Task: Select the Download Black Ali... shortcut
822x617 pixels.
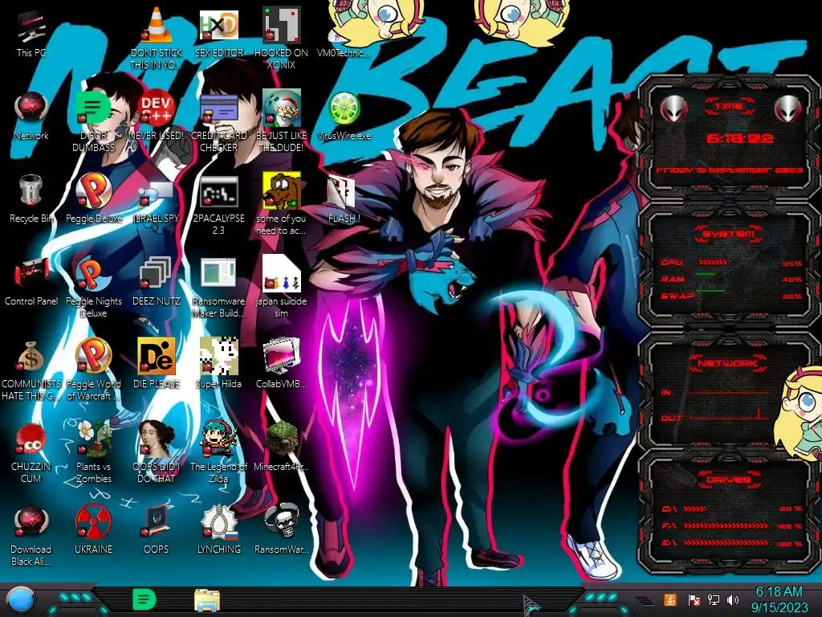Action: point(31,536)
